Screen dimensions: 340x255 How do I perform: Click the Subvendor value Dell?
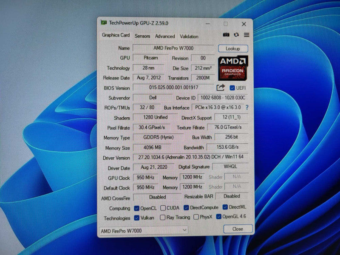click(153, 98)
